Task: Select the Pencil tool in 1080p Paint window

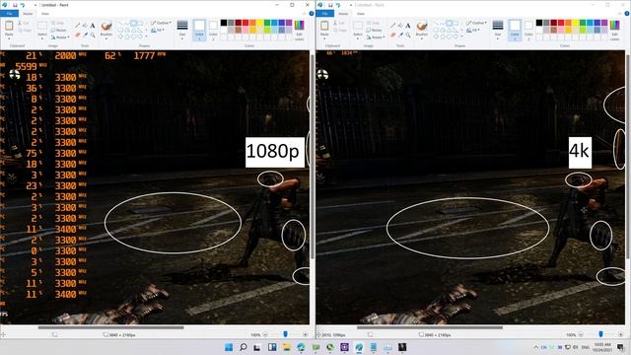Action: (77, 26)
